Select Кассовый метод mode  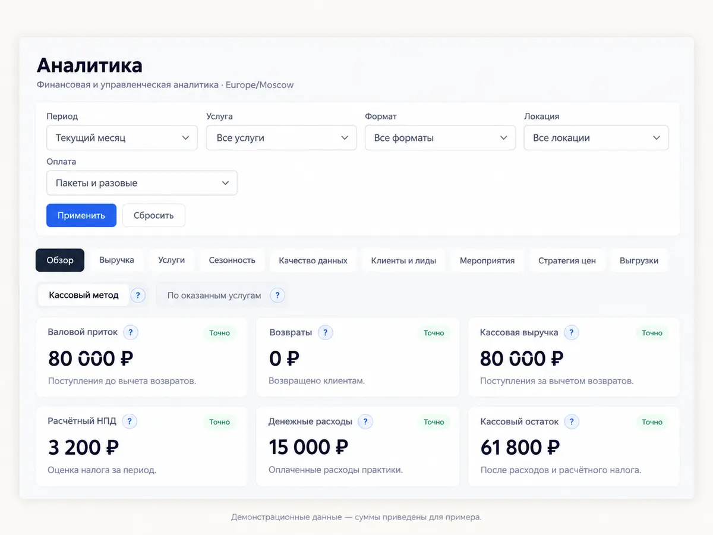[84, 295]
